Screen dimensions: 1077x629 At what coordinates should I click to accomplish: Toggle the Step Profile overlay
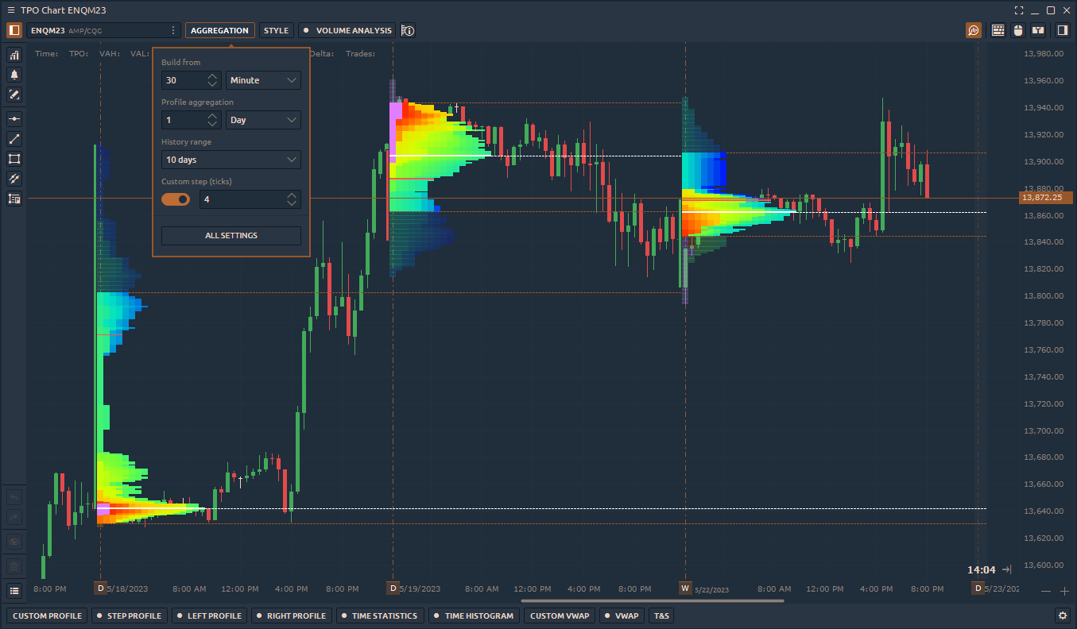(x=129, y=615)
